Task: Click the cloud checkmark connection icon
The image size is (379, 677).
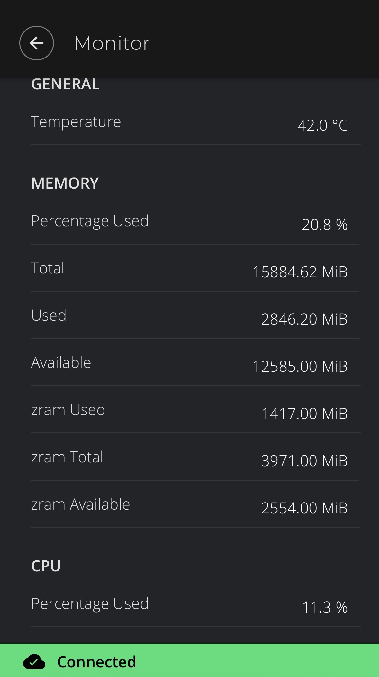Action: [34, 662]
